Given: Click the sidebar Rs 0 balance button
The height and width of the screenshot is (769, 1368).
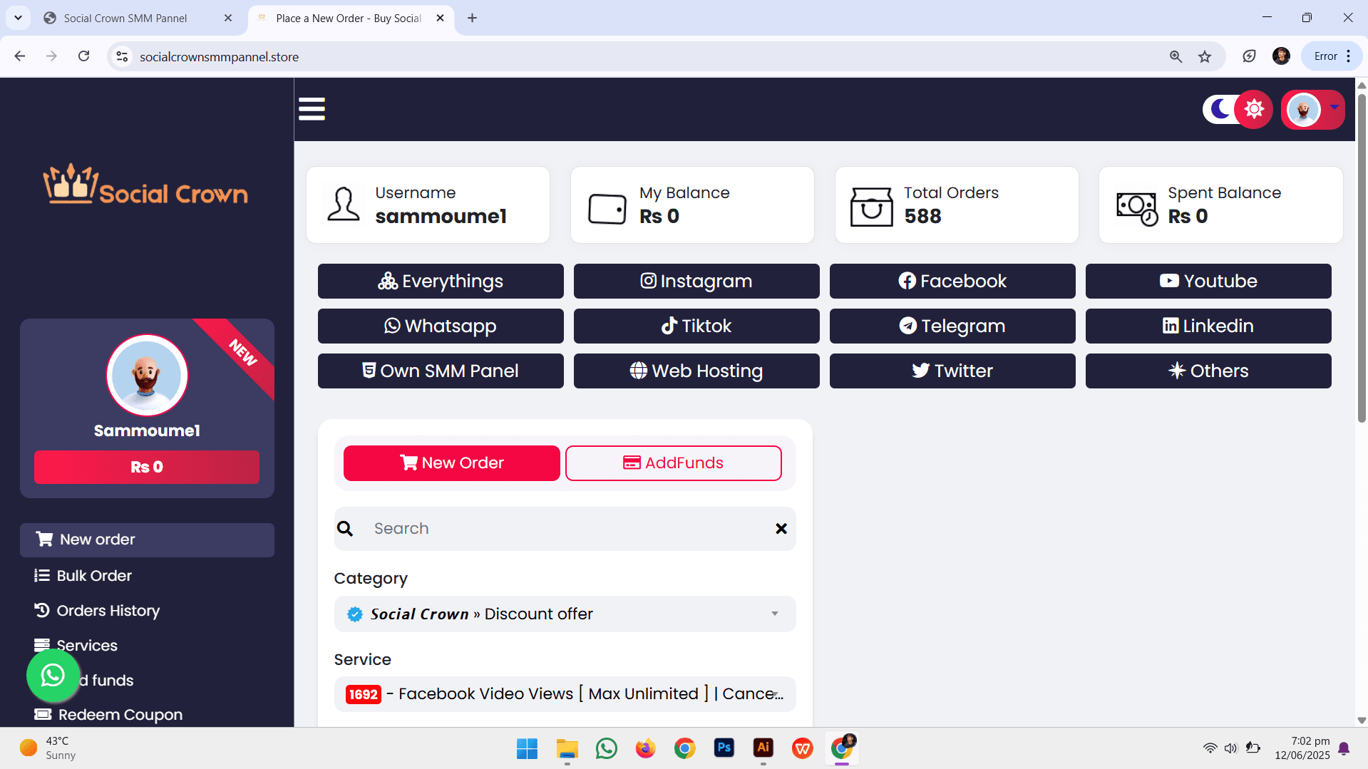Looking at the screenshot, I should pyautogui.click(x=147, y=468).
